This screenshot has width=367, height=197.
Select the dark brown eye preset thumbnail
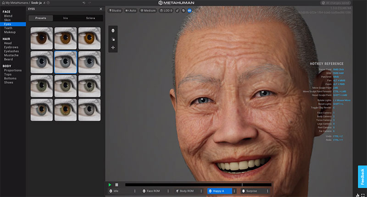[42, 38]
